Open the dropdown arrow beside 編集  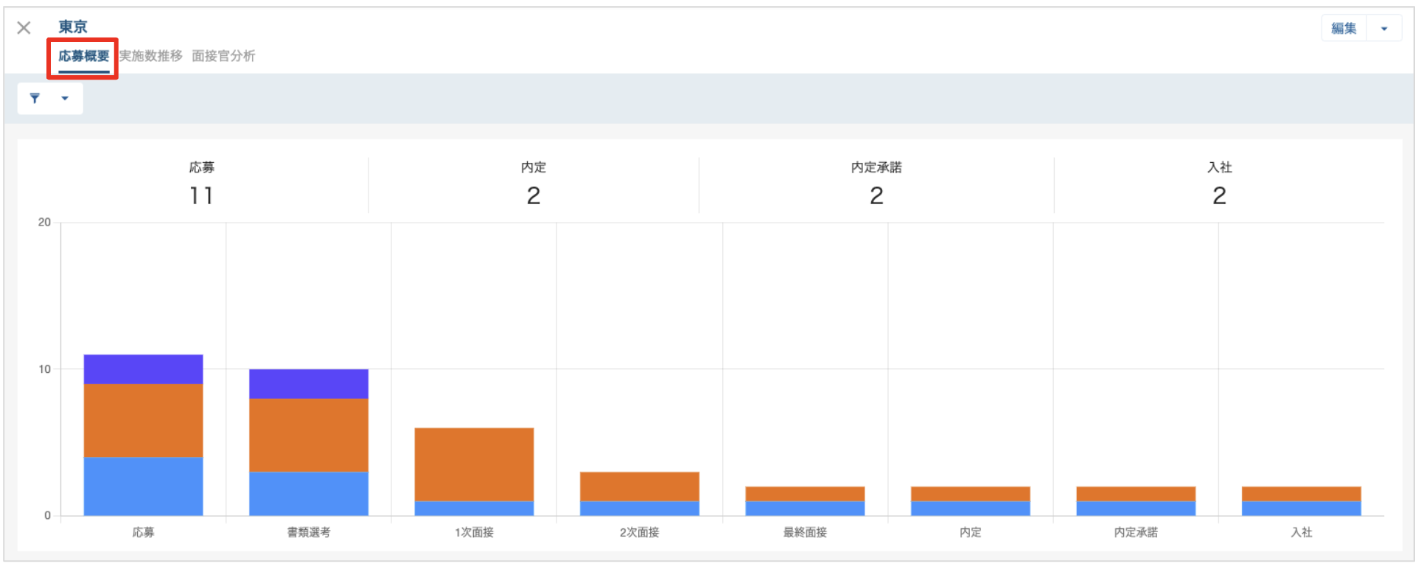(1384, 29)
